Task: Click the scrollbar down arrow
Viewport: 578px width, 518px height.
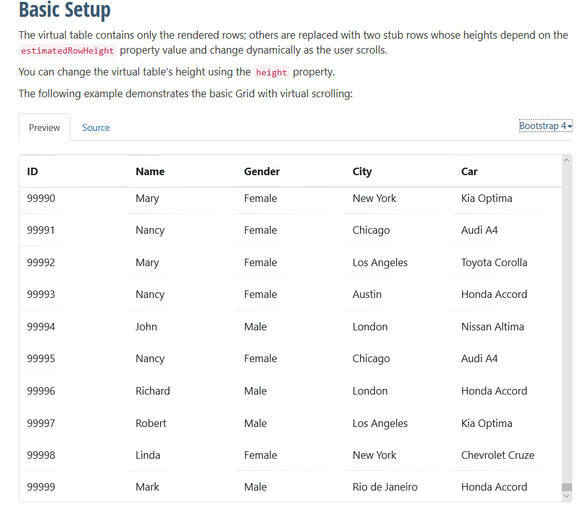Action: [567, 496]
